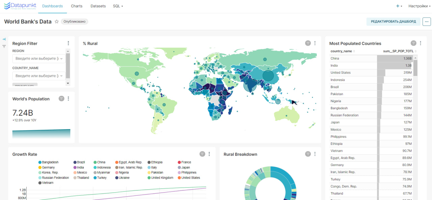This screenshot has height=200, width=432.
Task: Open the SQL dropdown menu
Action: tap(118, 6)
